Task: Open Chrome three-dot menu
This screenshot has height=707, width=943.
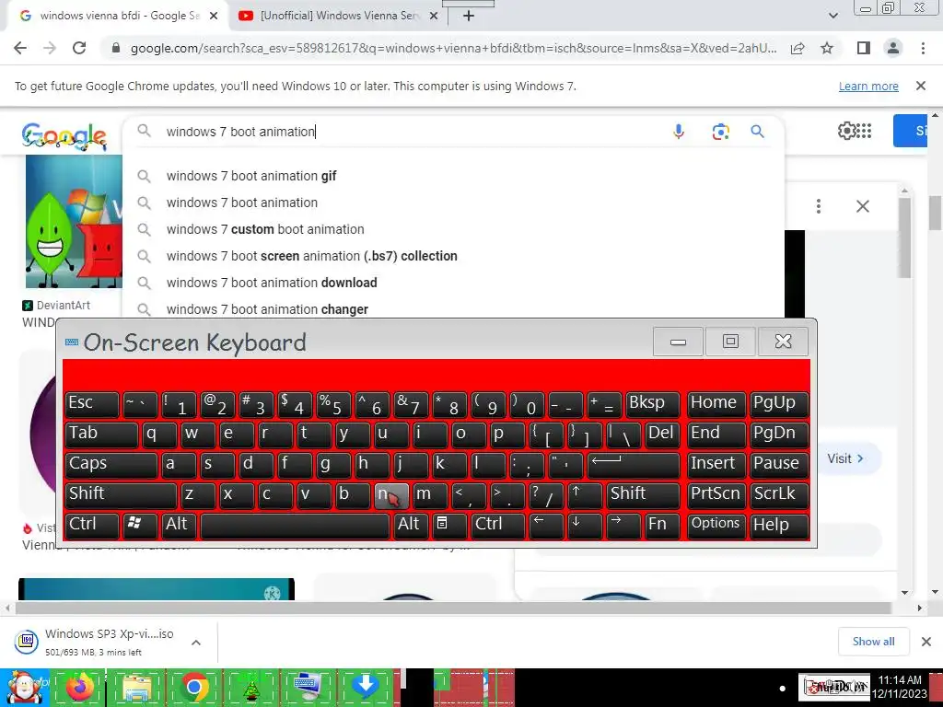Action: pyautogui.click(x=923, y=48)
